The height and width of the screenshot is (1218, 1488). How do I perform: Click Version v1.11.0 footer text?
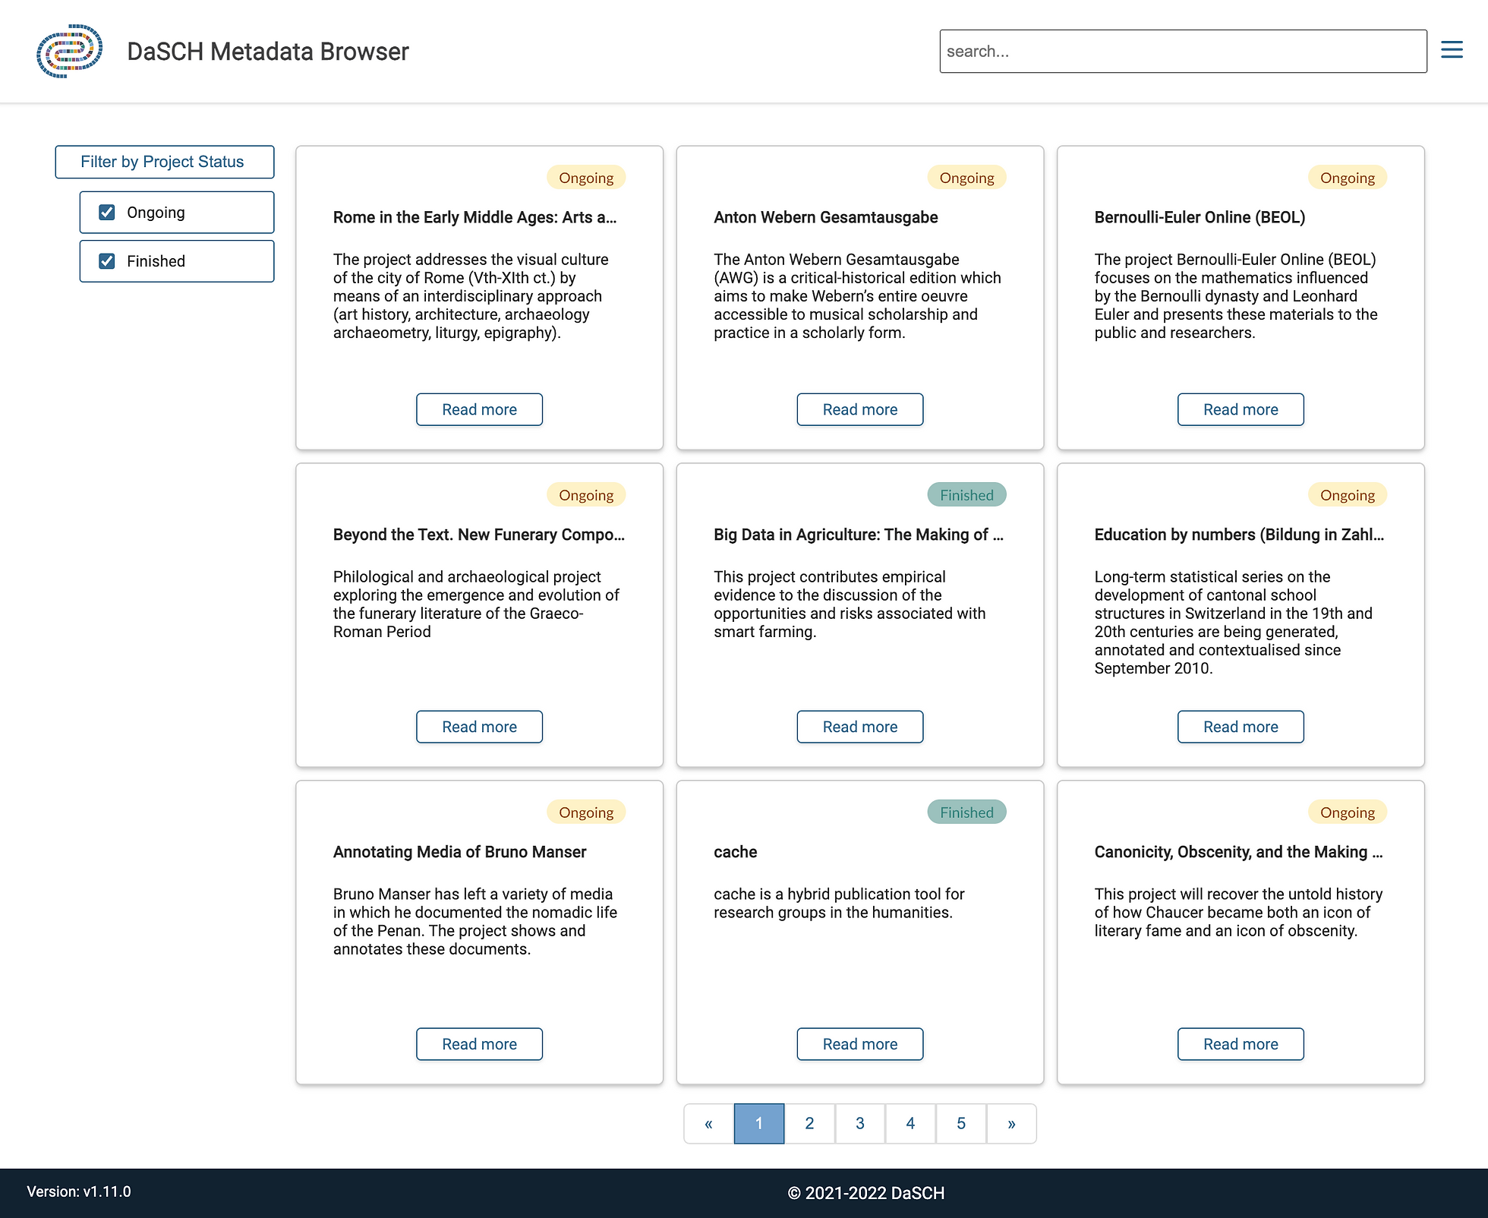(x=79, y=1191)
